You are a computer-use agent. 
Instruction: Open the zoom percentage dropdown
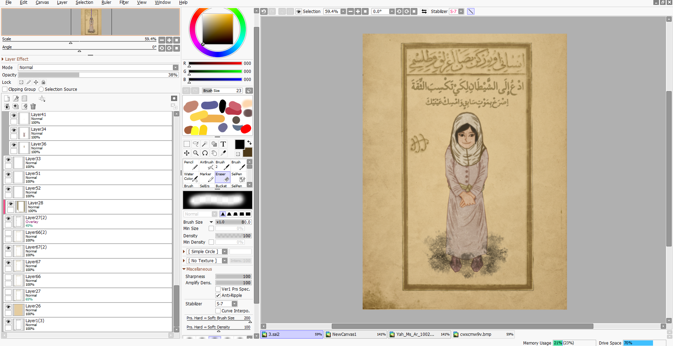point(343,12)
